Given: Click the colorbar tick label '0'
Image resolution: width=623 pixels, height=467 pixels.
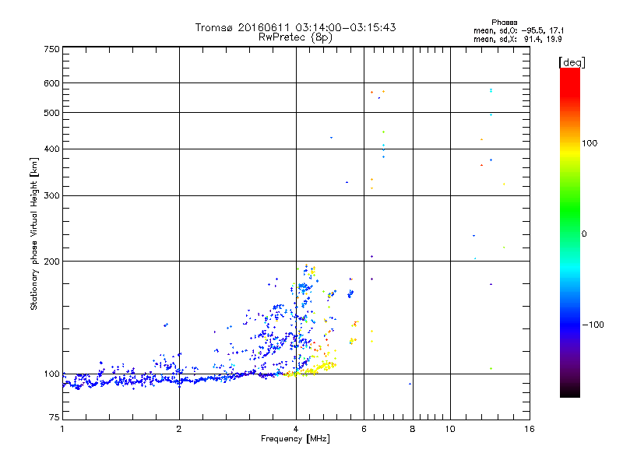Looking at the screenshot, I should (x=584, y=234).
